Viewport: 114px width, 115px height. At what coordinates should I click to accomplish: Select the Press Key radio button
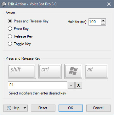tap(18, 29)
